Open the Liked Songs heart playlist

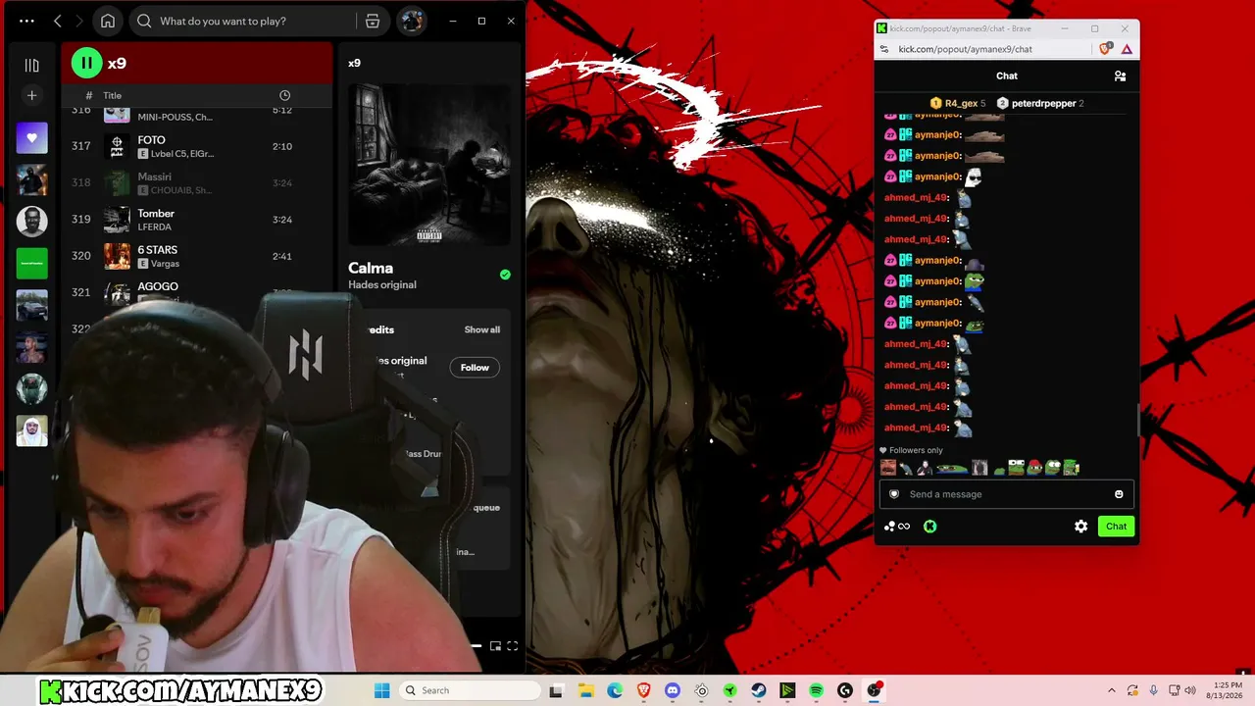[31, 138]
